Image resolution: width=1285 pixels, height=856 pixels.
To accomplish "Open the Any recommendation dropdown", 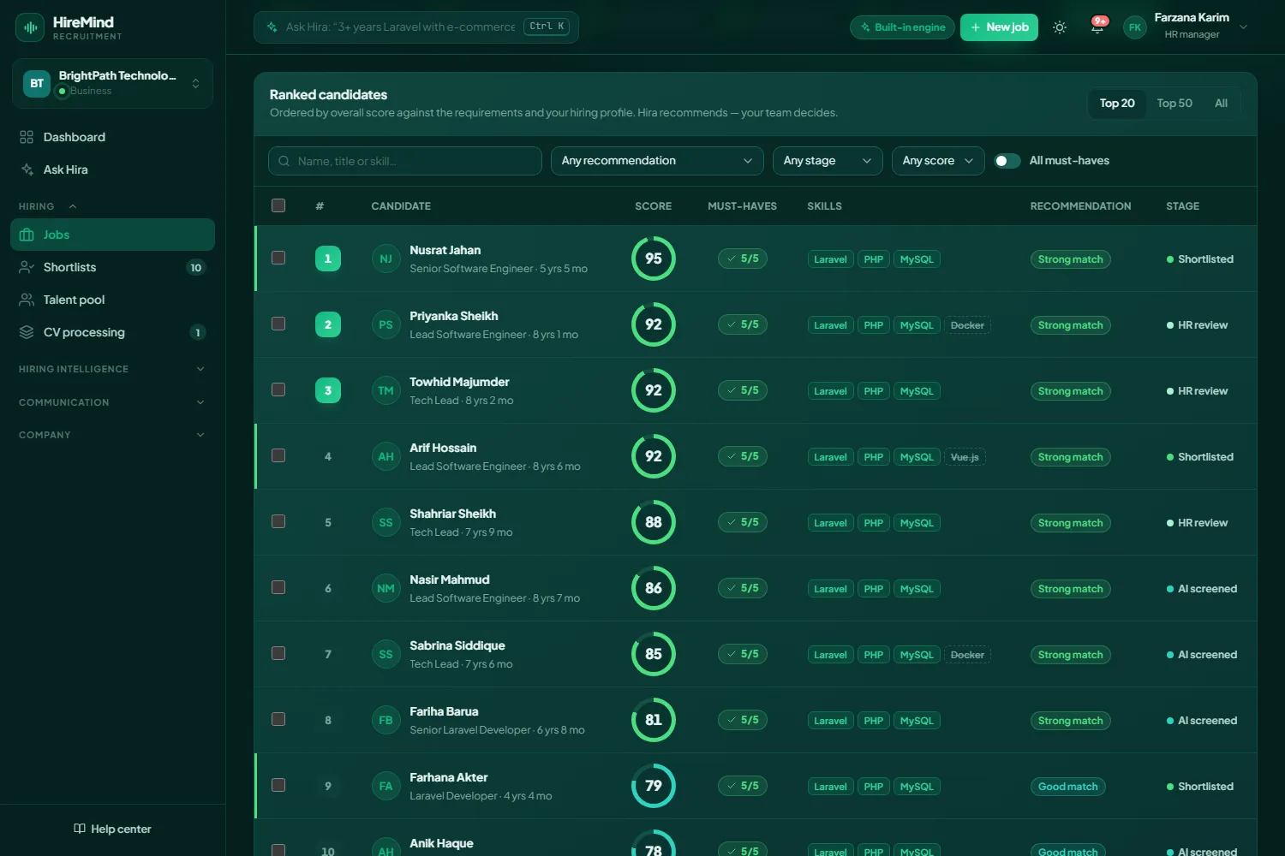I will point(657,161).
